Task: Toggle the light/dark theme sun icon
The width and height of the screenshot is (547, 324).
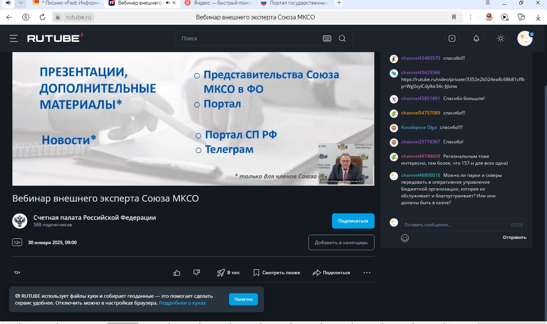Action: [501, 38]
